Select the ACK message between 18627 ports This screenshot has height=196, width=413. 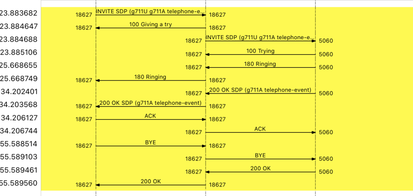point(151,116)
